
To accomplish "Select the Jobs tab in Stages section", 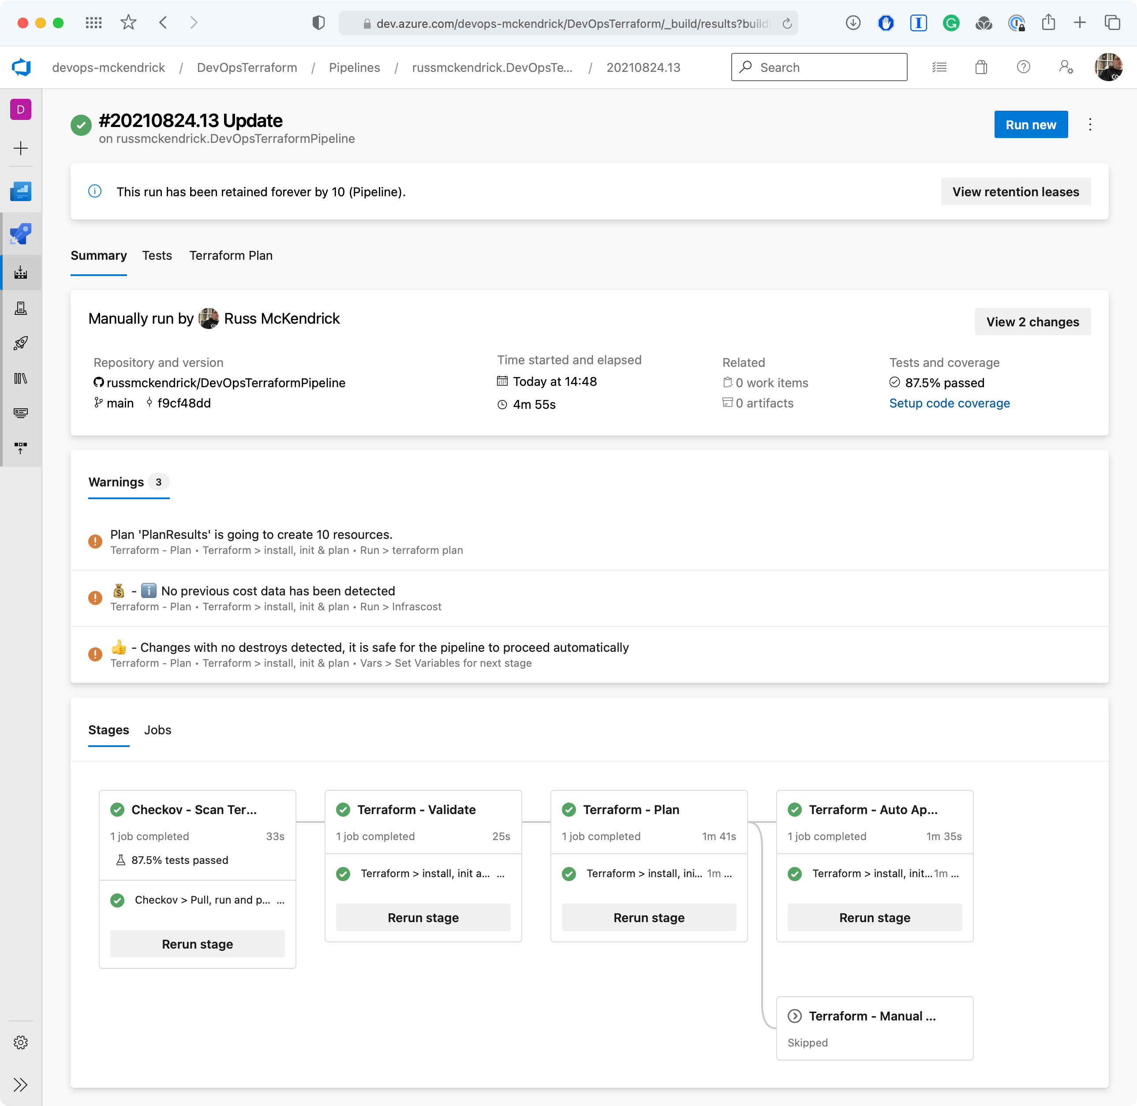I will (x=158, y=729).
